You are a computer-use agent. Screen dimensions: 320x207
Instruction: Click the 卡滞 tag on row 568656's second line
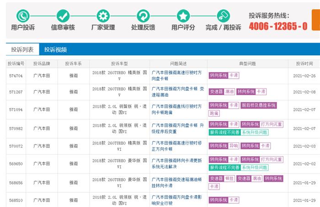point(214,186)
